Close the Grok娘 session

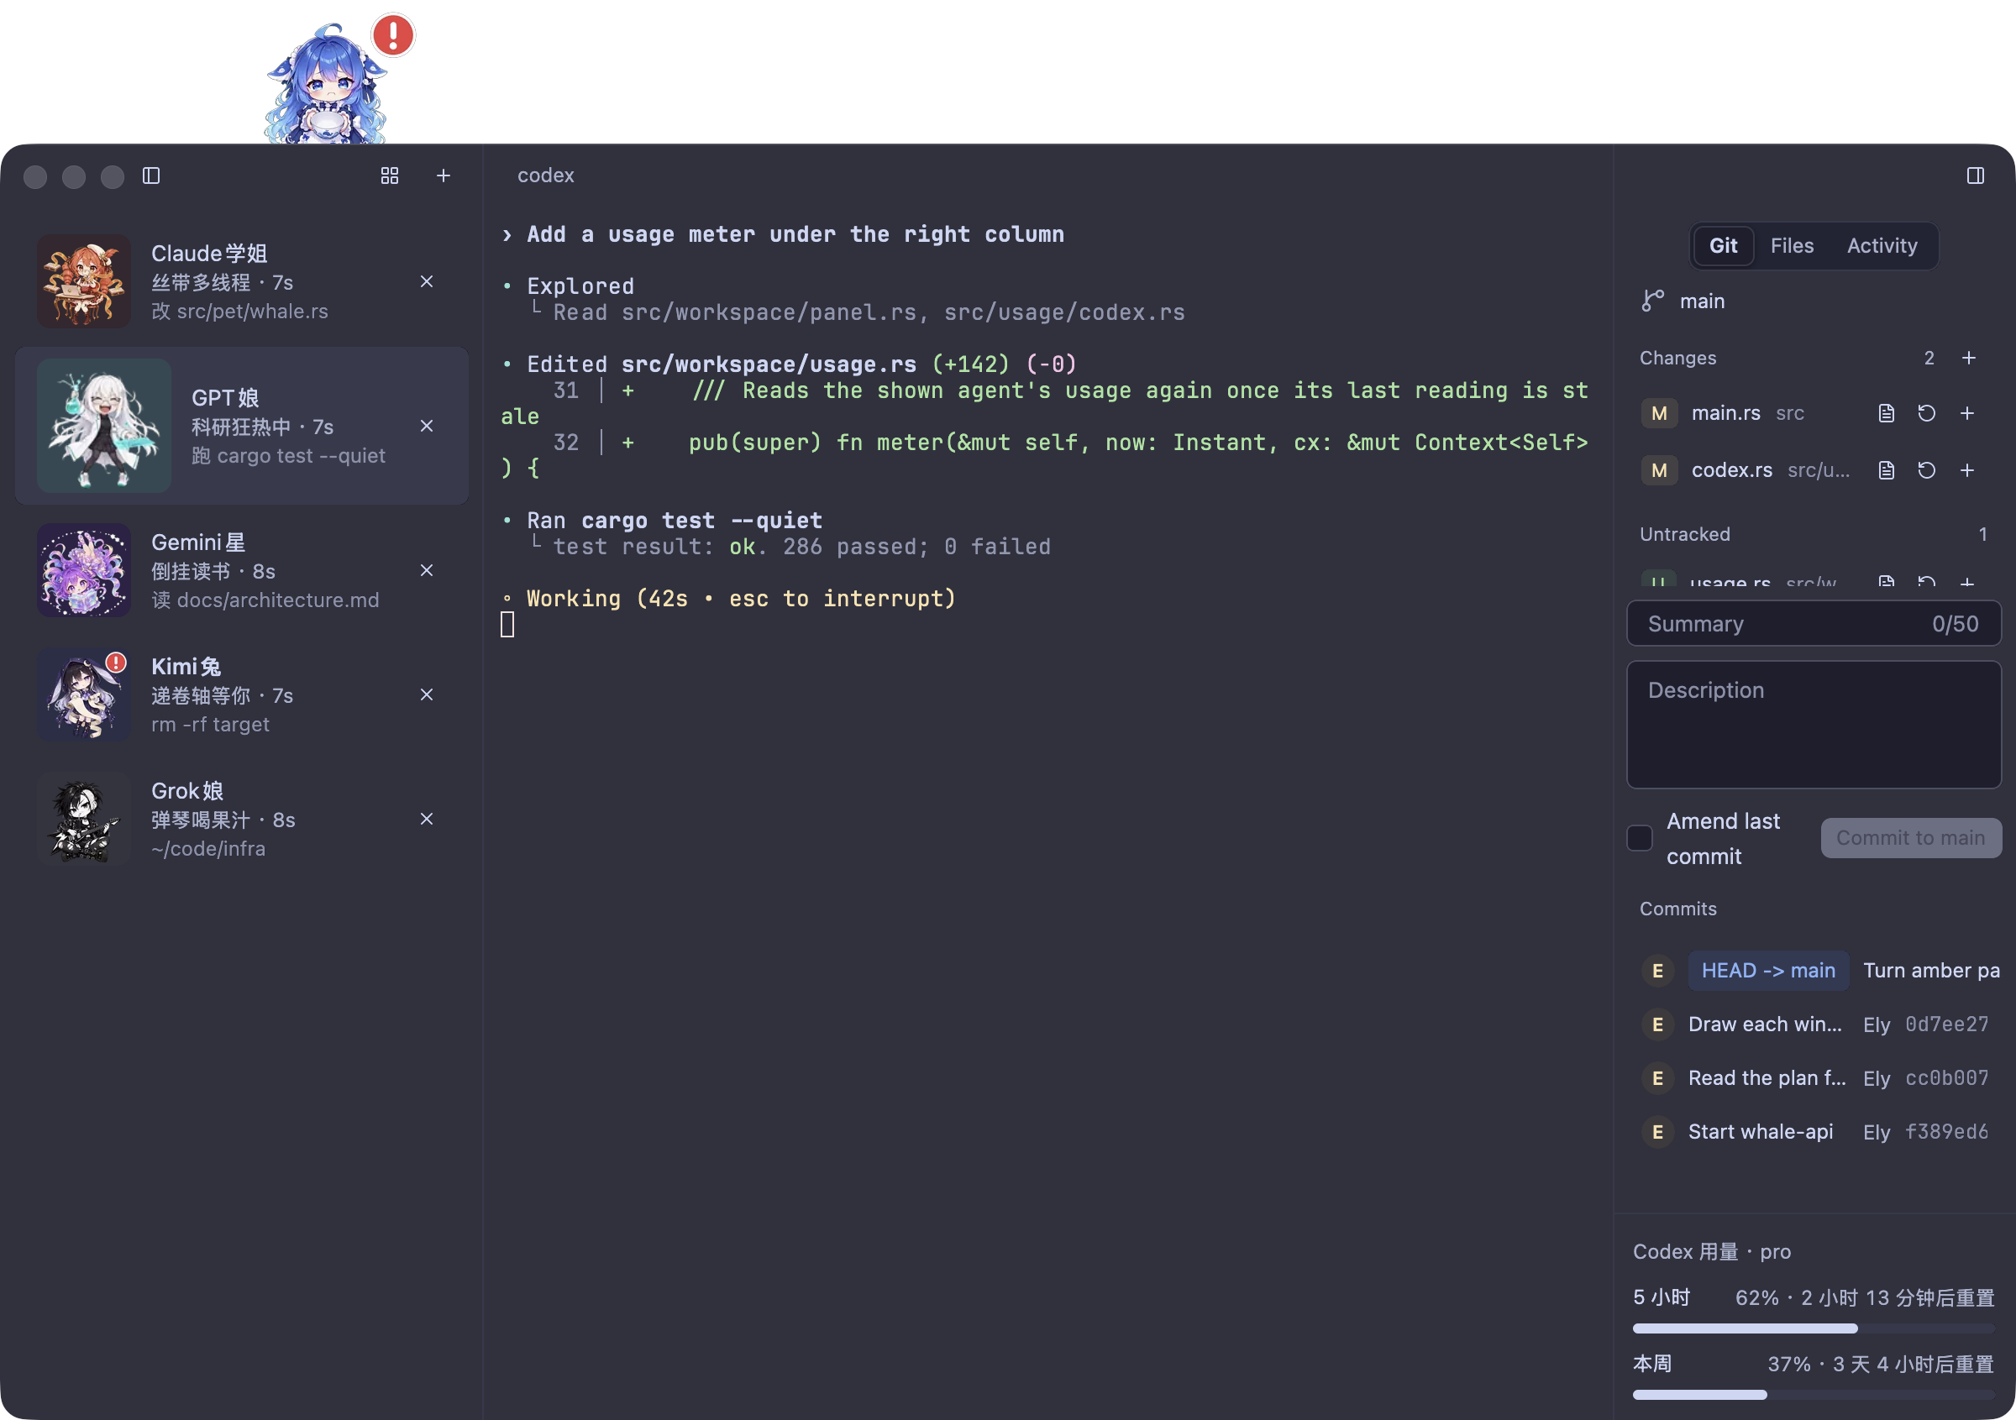427,819
